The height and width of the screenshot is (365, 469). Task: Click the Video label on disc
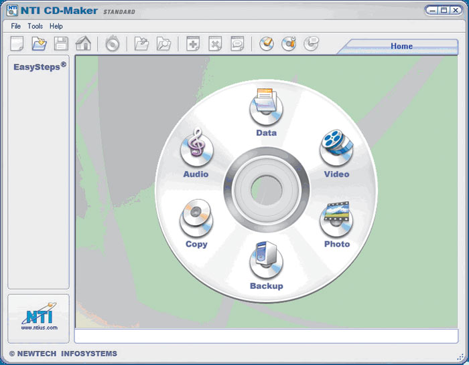(x=336, y=174)
